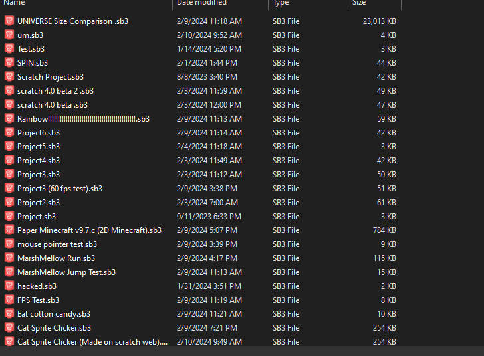Select the file name 'Project4.sb3'

click(x=39, y=161)
